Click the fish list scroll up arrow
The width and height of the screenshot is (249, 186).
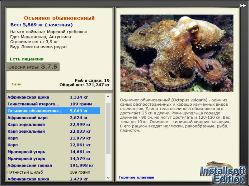[x=108, y=96]
